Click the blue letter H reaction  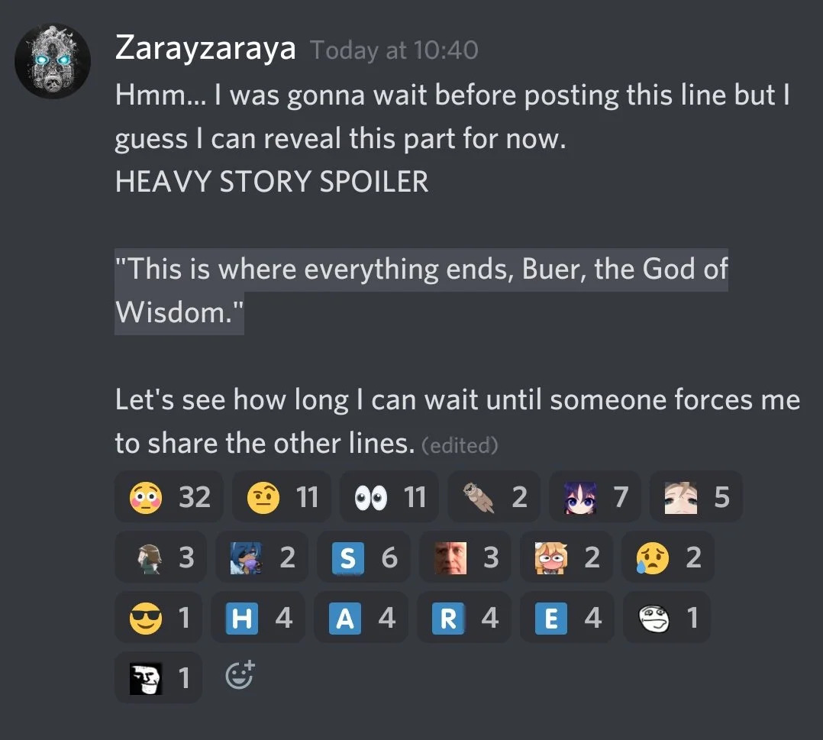258,617
